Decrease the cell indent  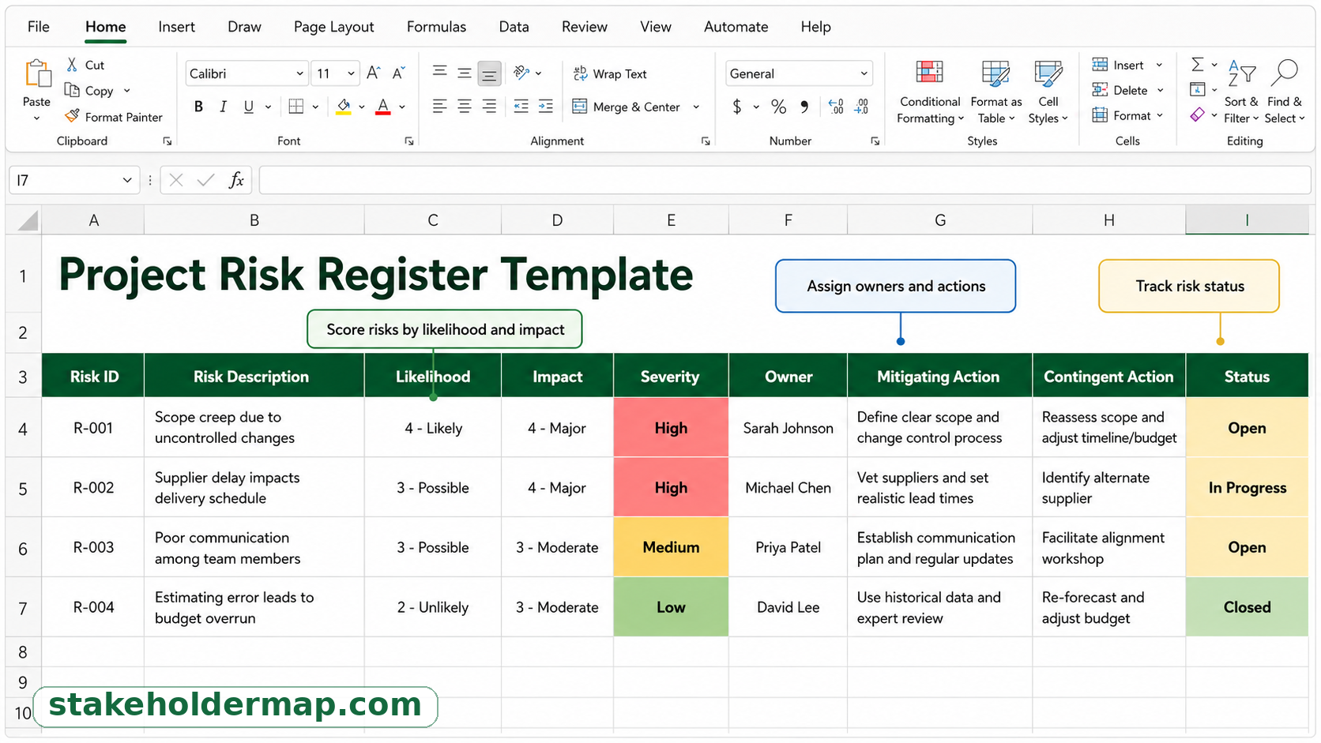(x=521, y=106)
